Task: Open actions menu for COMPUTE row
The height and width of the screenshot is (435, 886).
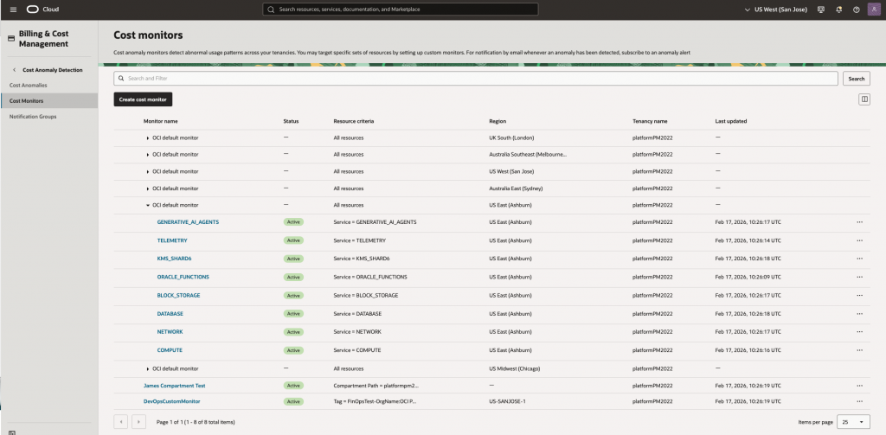Action: [859, 350]
